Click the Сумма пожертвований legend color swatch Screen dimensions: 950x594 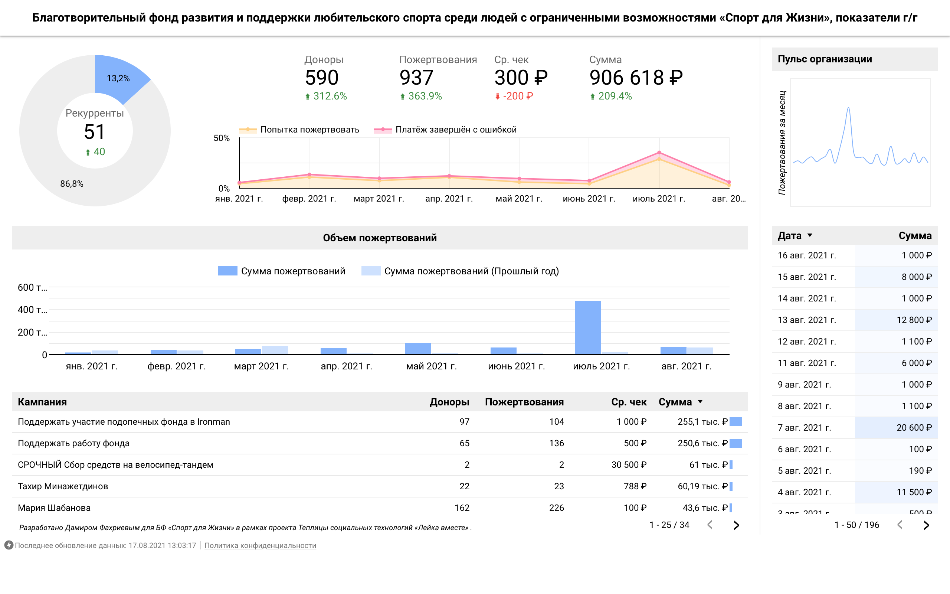tap(228, 271)
